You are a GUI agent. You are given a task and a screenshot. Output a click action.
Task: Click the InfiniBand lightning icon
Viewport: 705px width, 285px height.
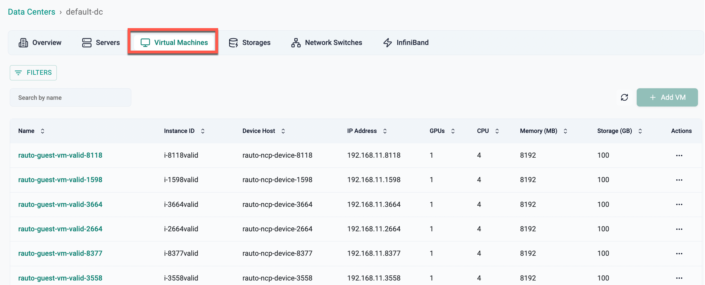[387, 42]
